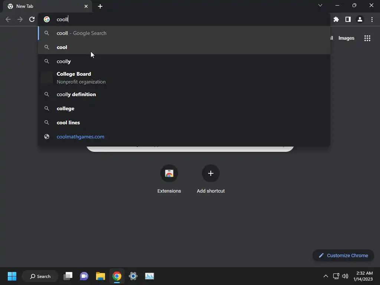Viewport: 380px width, 285px height.
Task: Open the Teams Chat taskbar icon
Action: (84, 276)
